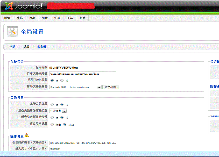219x157 pixels.
Task: Set 允许会员注册 to 否
Action: coord(52,104)
